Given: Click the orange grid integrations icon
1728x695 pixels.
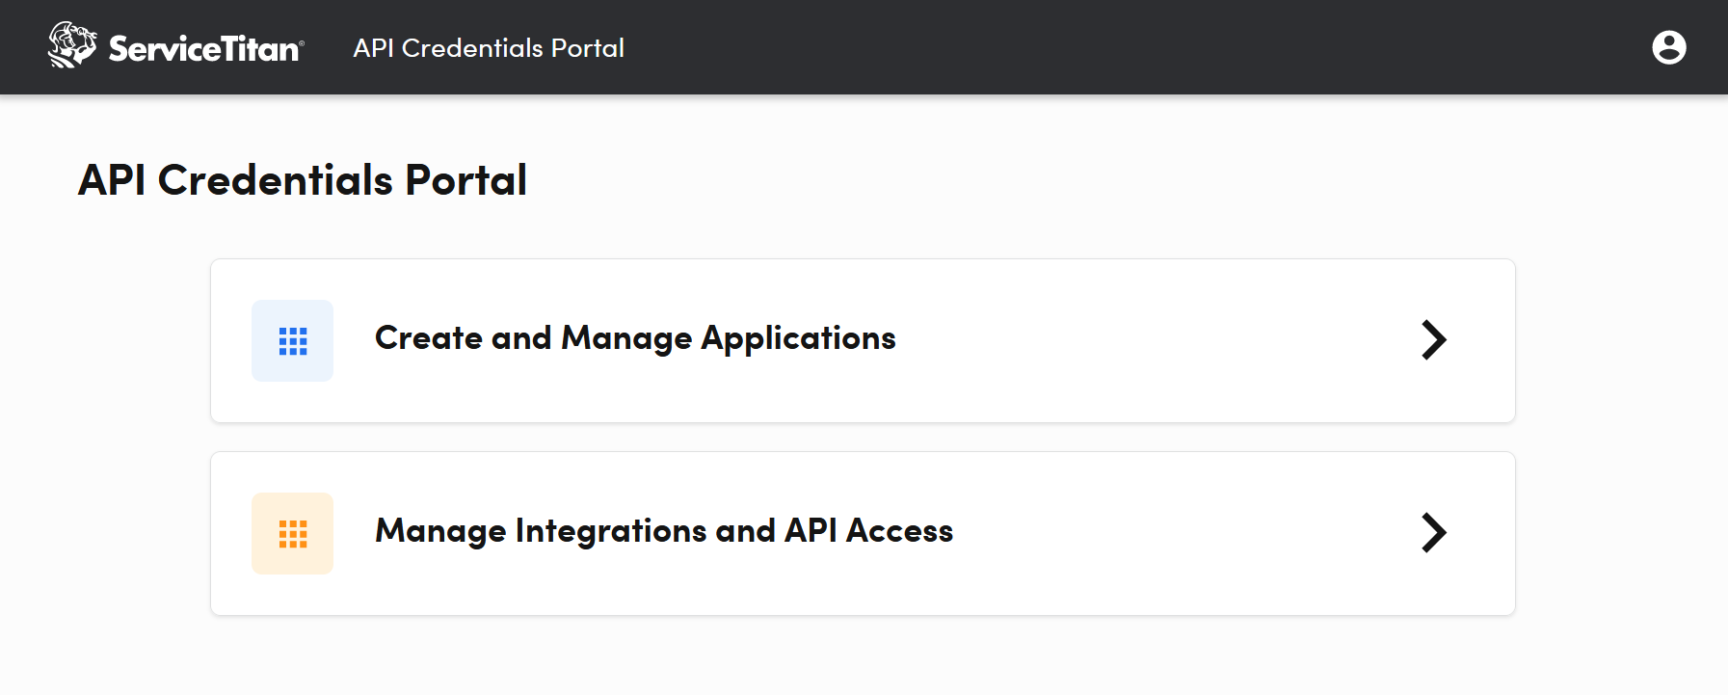Looking at the screenshot, I should [x=292, y=533].
